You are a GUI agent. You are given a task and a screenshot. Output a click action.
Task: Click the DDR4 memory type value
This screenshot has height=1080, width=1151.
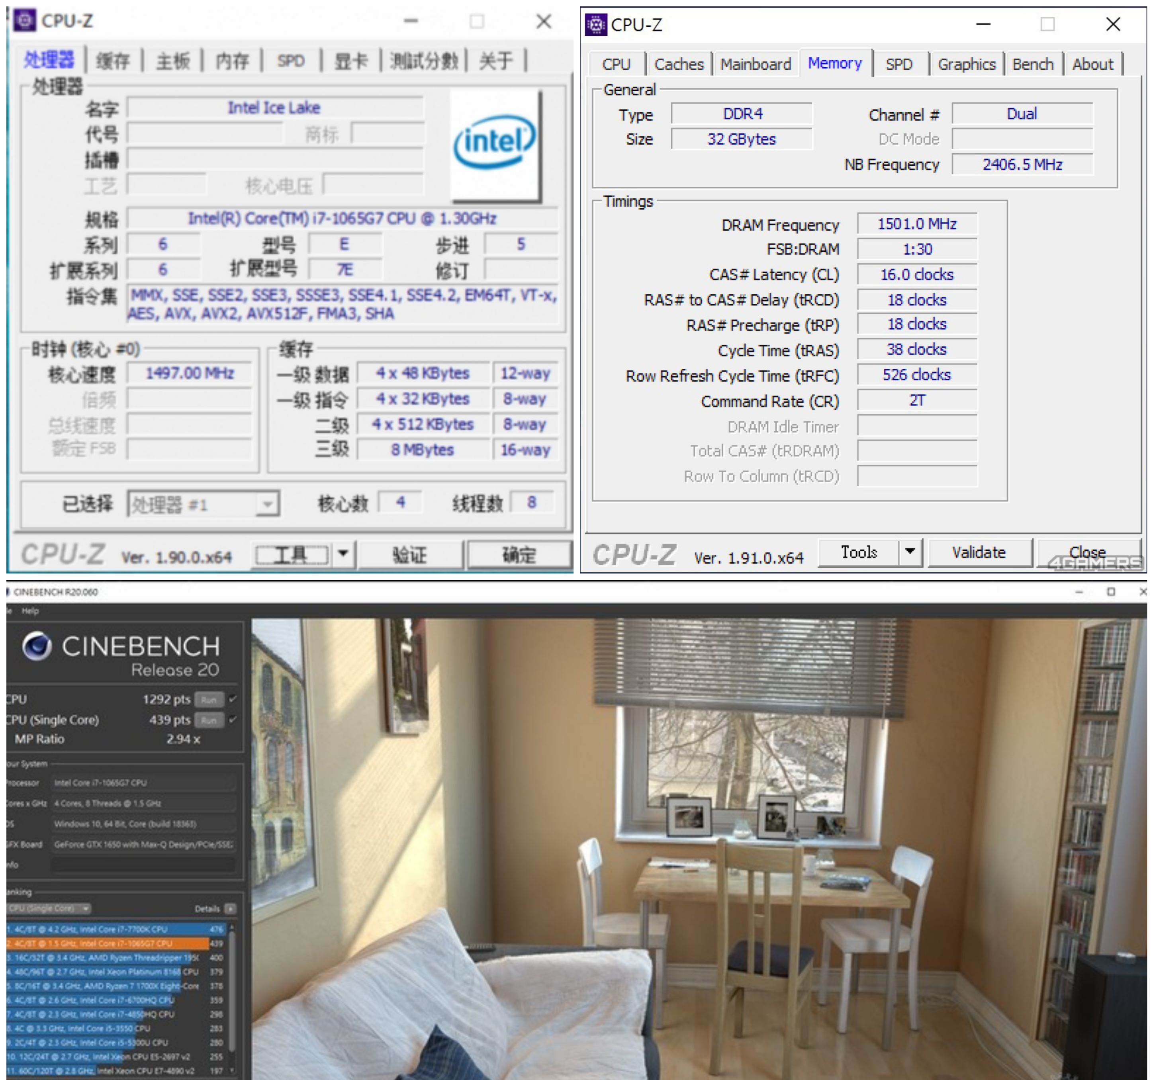pyautogui.click(x=742, y=113)
